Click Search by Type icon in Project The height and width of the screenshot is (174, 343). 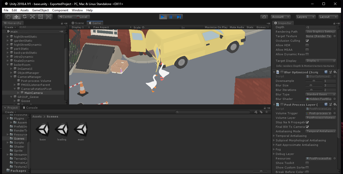(256, 112)
